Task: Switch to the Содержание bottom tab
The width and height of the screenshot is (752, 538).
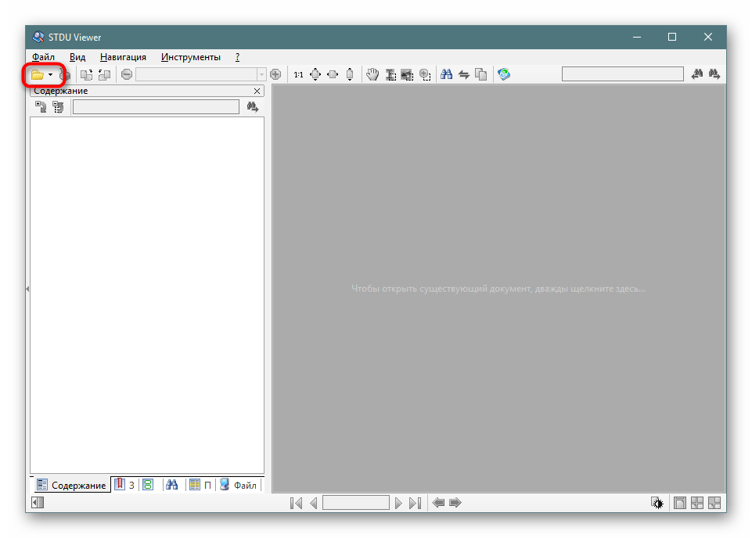Action: tap(70, 485)
